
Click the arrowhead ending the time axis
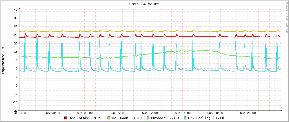click(x=281, y=110)
